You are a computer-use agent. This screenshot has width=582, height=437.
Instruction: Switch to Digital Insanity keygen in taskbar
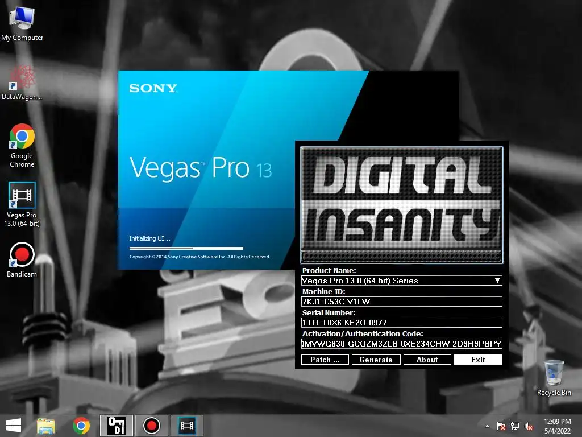116,426
